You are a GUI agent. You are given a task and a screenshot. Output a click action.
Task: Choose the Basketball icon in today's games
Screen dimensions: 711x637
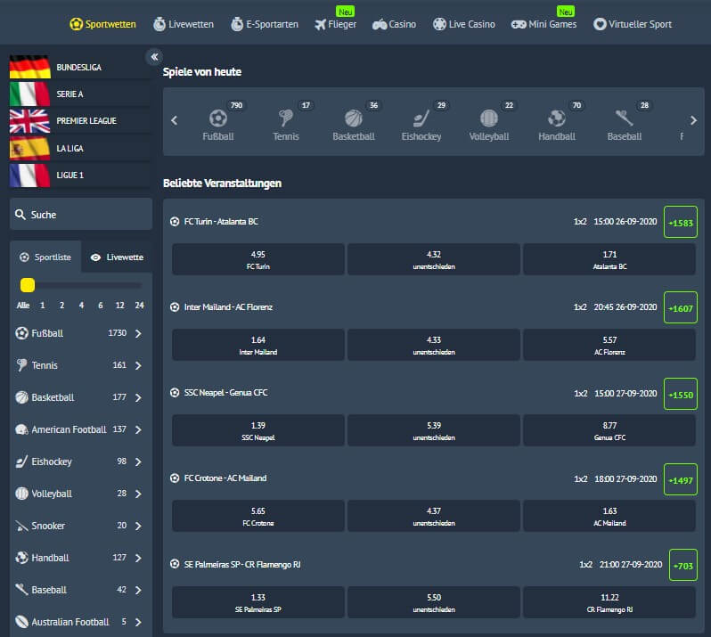354,118
